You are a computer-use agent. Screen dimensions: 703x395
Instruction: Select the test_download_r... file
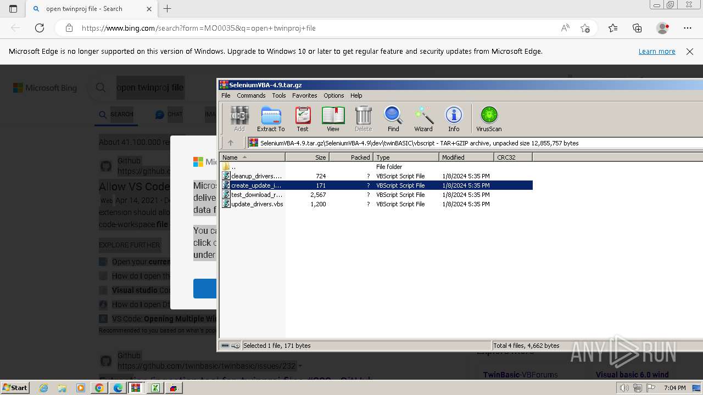(x=376, y=195)
